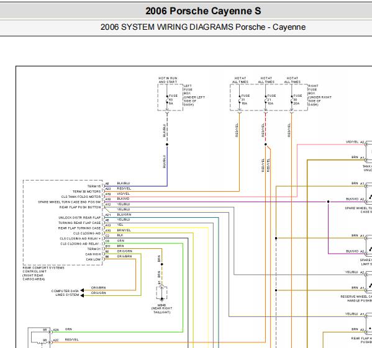Click the 'VIO/YEL A2' connector label at right
The height and width of the screenshot is (348, 372).
tap(355, 142)
